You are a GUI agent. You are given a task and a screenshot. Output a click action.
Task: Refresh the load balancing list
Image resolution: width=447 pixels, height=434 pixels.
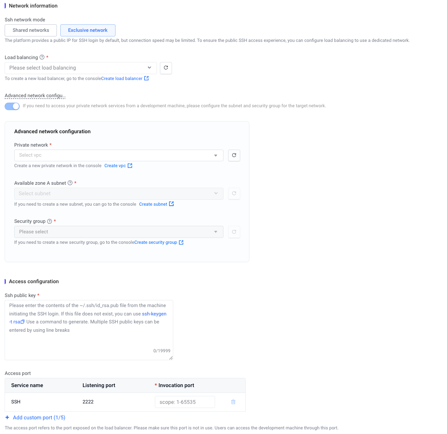click(166, 68)
